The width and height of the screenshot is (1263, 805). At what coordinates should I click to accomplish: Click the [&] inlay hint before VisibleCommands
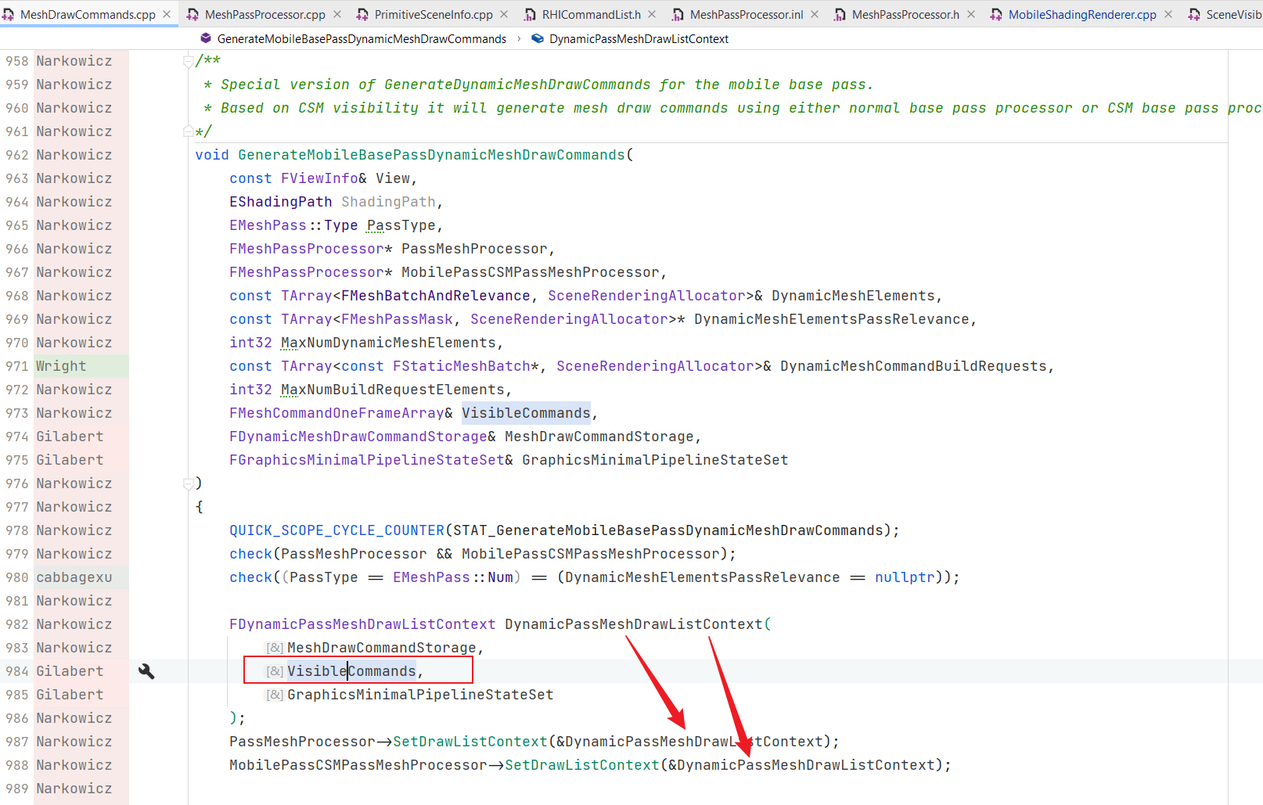point(275,671)
